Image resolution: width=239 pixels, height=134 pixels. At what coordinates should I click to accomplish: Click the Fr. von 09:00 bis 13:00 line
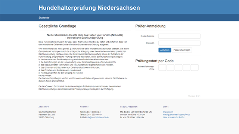(132, 117)
